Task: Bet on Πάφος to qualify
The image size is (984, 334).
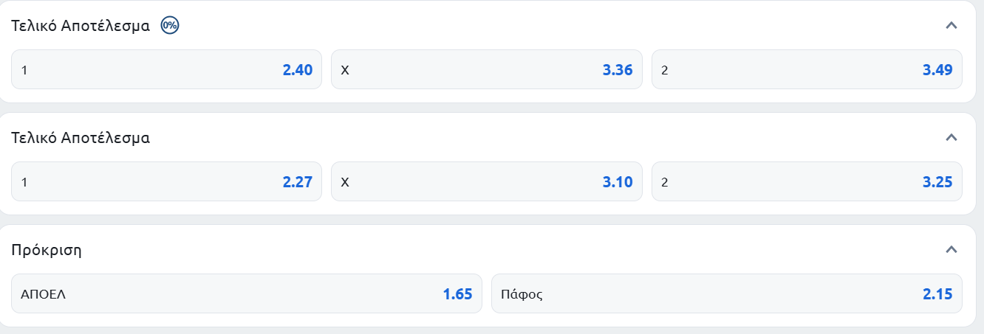Action: [727, 293]
